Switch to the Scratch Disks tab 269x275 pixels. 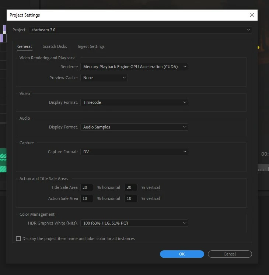coord(55,46)
